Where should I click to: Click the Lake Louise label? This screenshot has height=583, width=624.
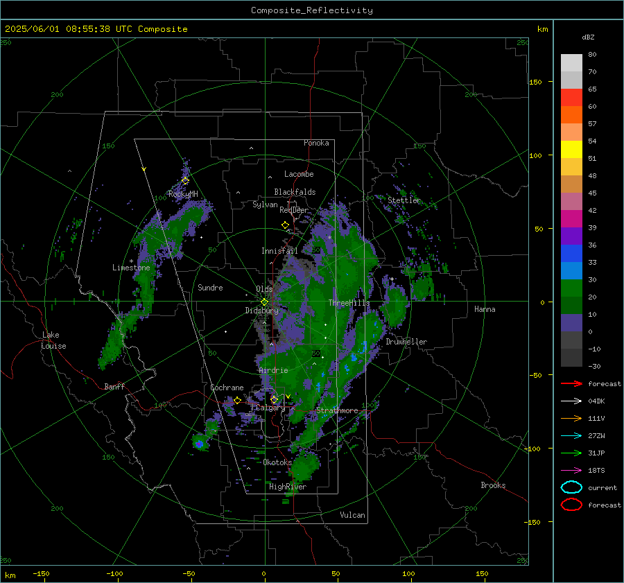[53, 340]
